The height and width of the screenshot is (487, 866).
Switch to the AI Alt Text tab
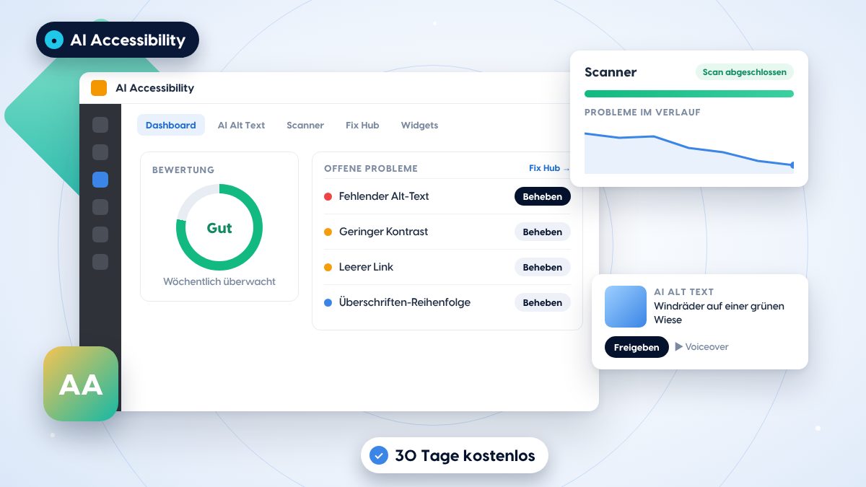point(241,125)
